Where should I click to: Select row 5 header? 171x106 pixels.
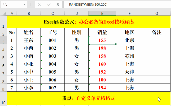pyautogui.click(x=4, y=56)
